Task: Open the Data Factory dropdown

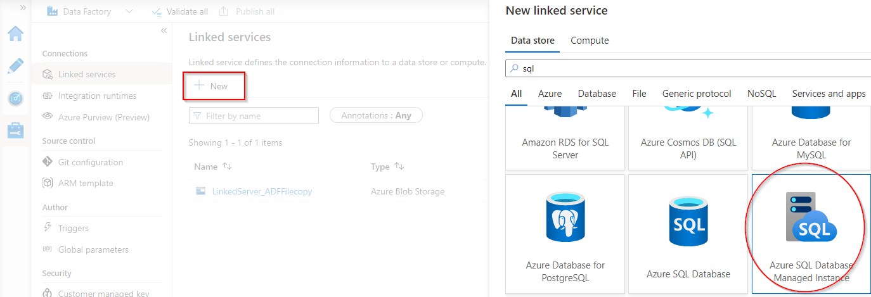Action: 129,11
